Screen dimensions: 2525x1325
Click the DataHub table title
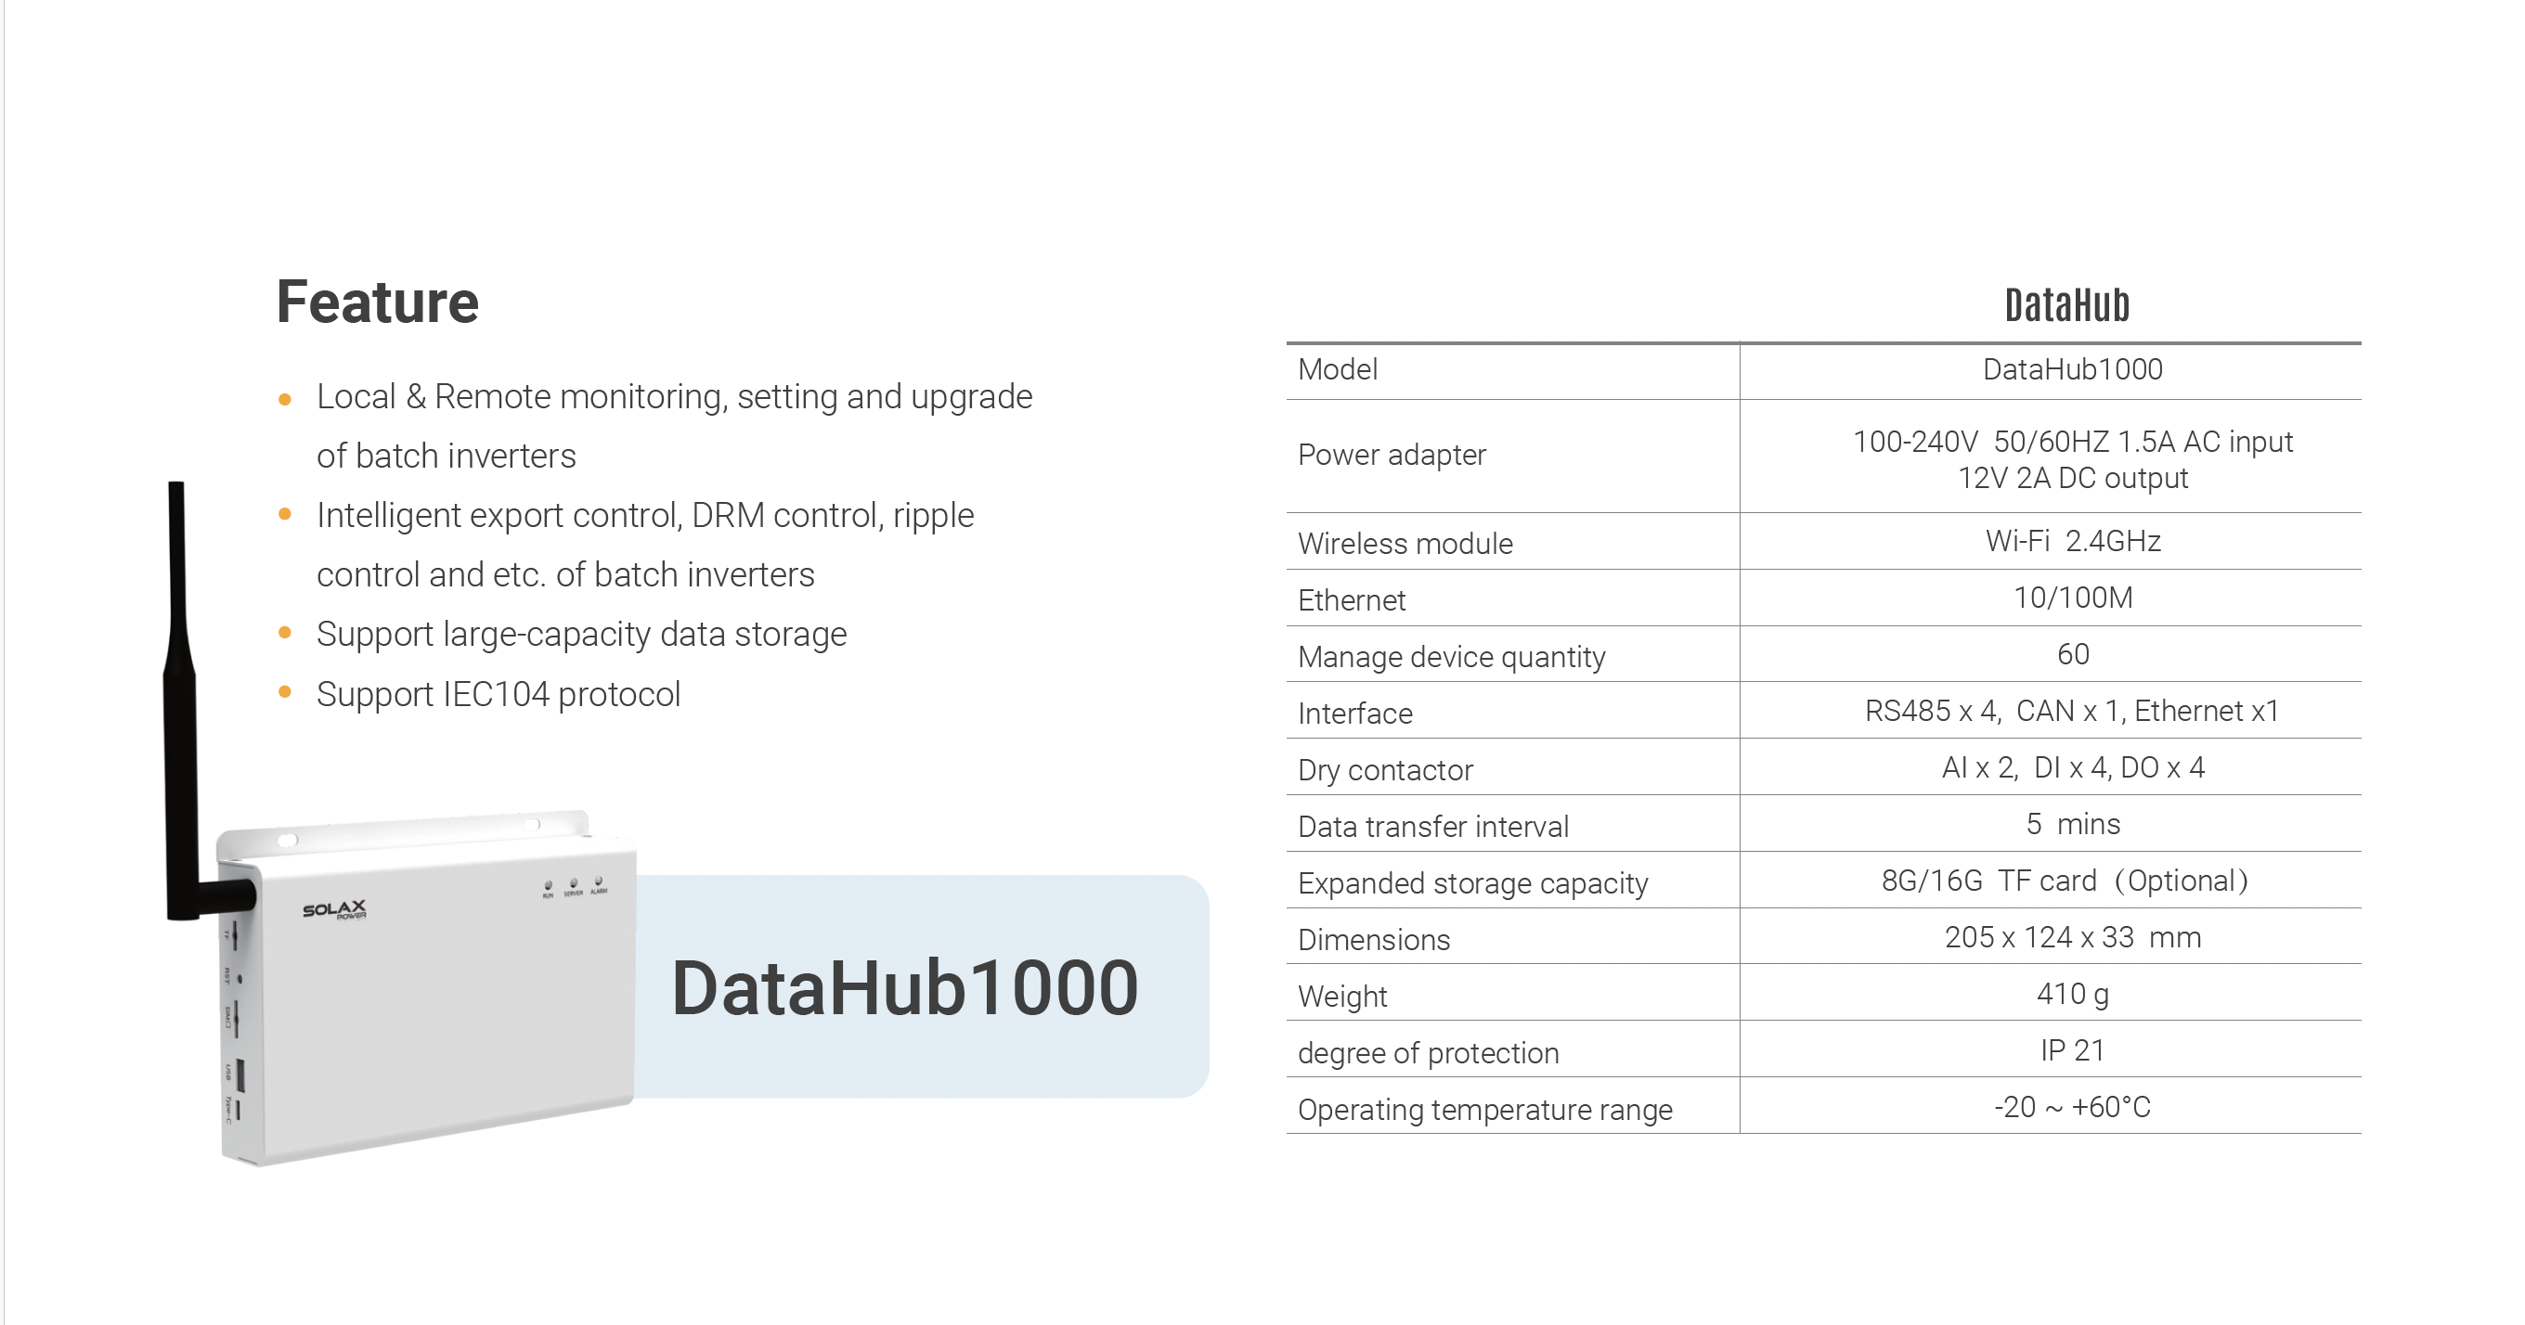pos(2066,306)
